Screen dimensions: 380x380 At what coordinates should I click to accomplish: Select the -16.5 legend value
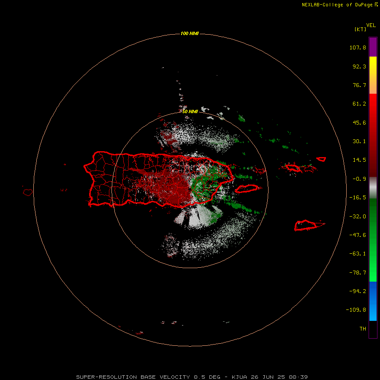coord(358,198)
